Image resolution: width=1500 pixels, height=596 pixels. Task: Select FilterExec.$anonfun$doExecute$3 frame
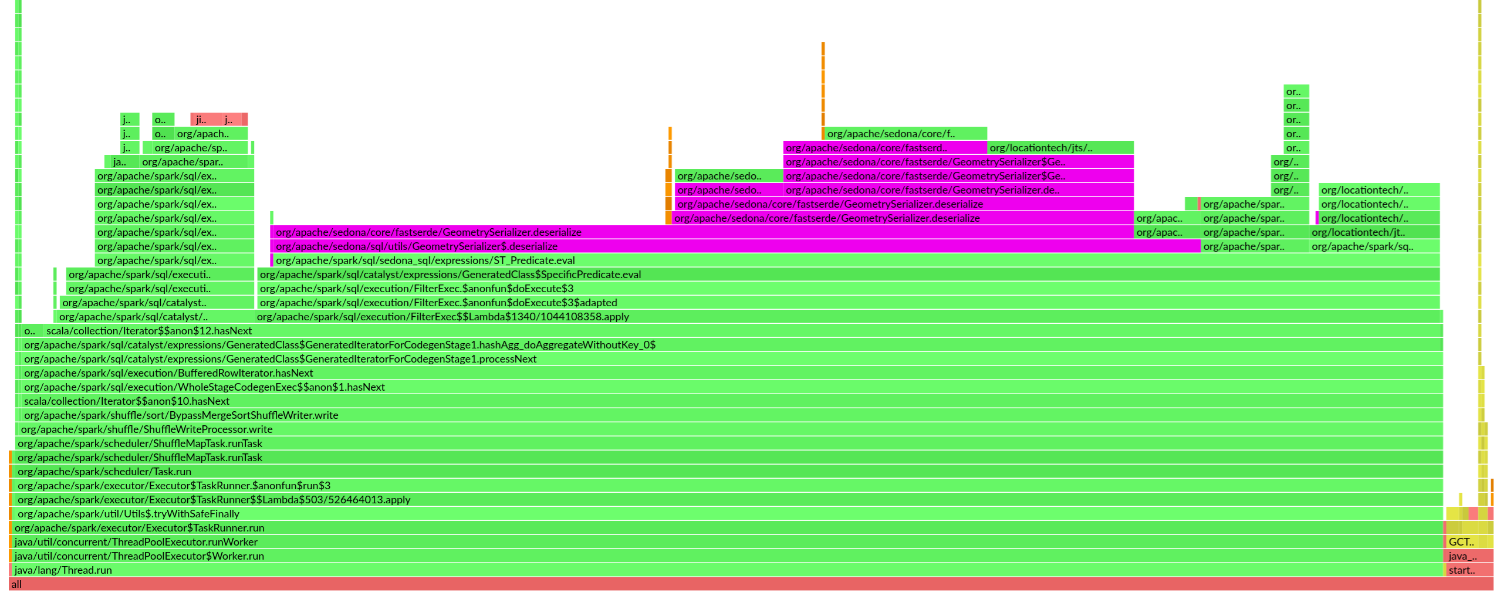click(849, 288)
